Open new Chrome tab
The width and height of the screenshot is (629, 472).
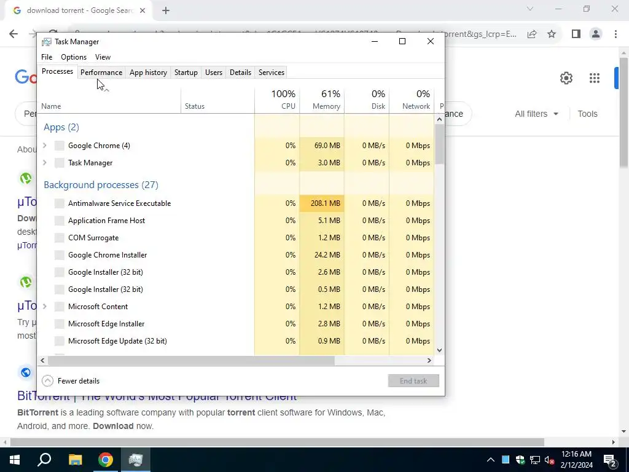tap(166, 11)
